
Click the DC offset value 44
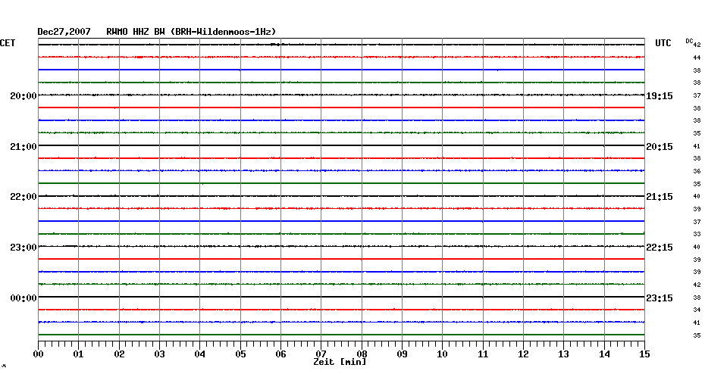pos(697,58)
